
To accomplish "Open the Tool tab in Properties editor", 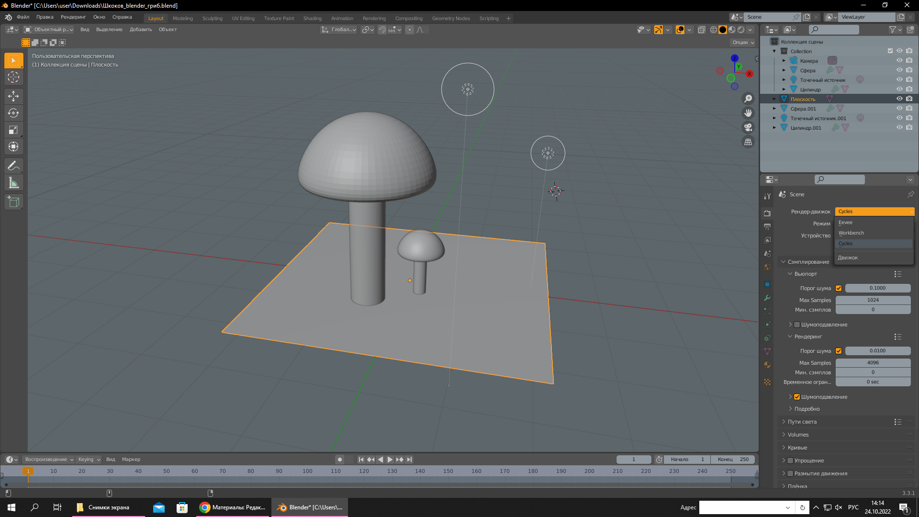I will 767,196.
